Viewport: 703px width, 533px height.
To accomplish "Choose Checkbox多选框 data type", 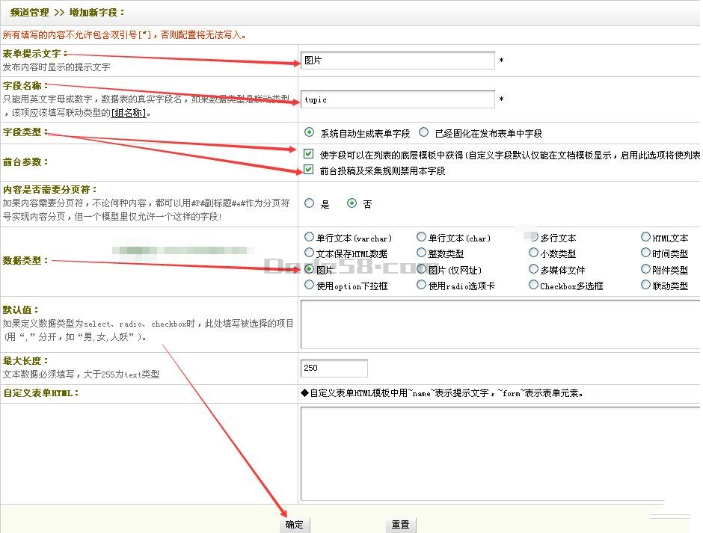I will pyautogui.click(x=533, y=286).
